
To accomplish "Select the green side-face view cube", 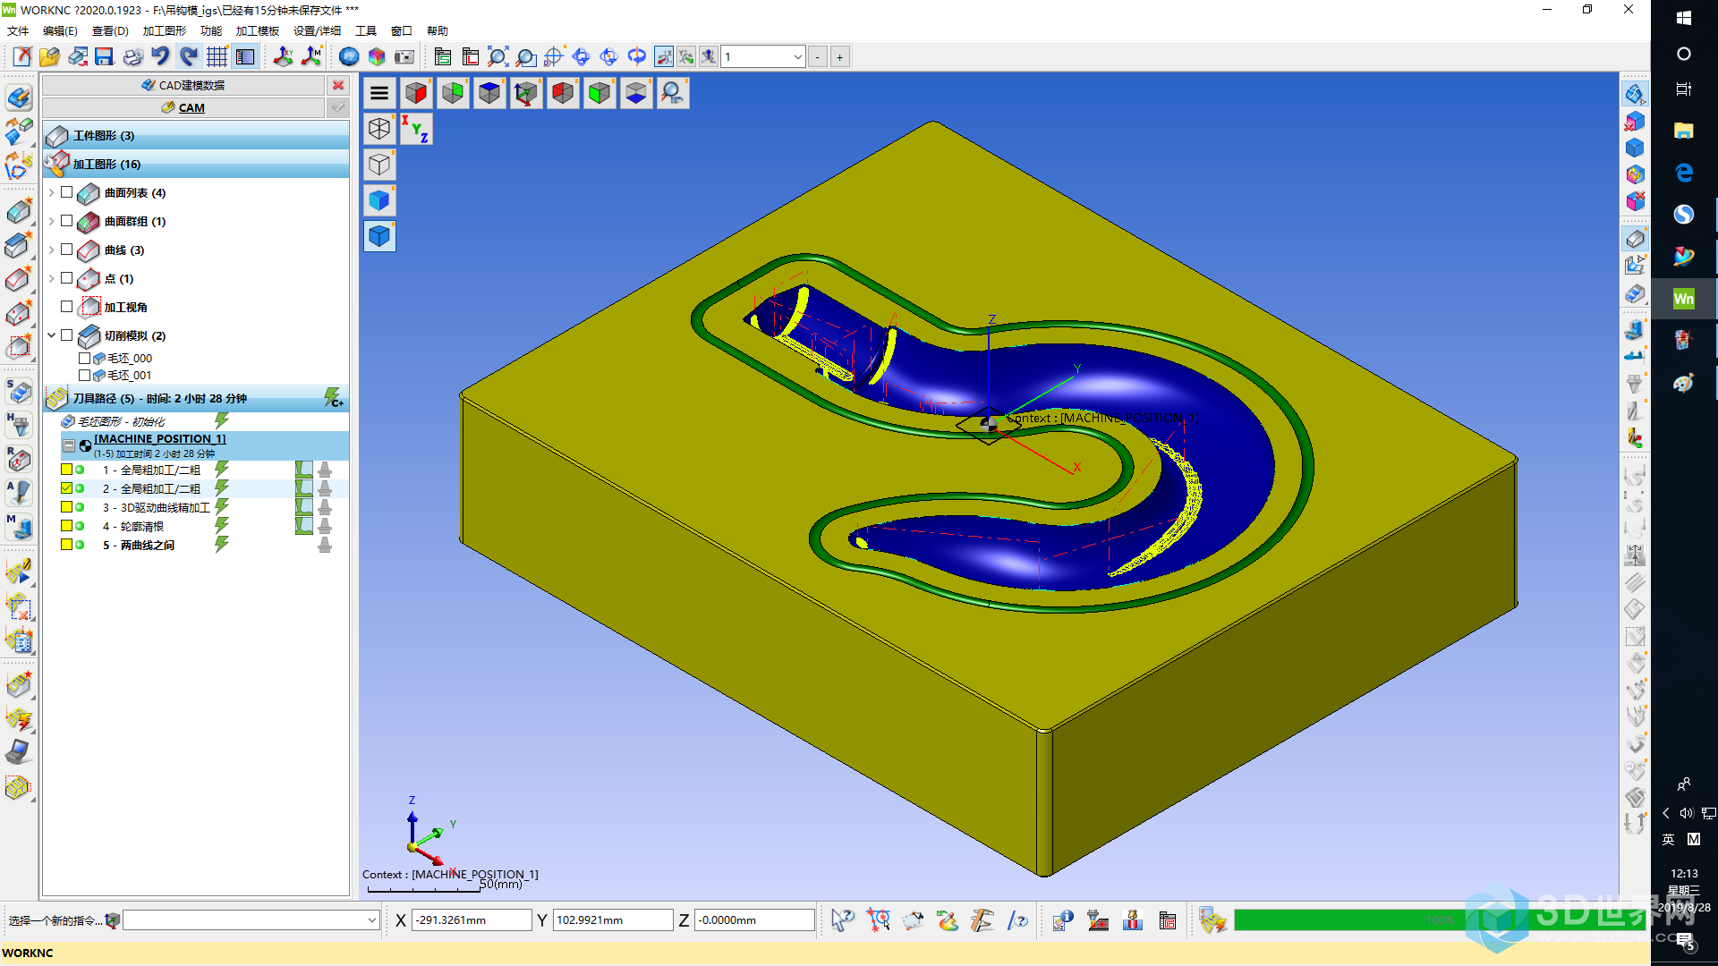I will point(600,93).
